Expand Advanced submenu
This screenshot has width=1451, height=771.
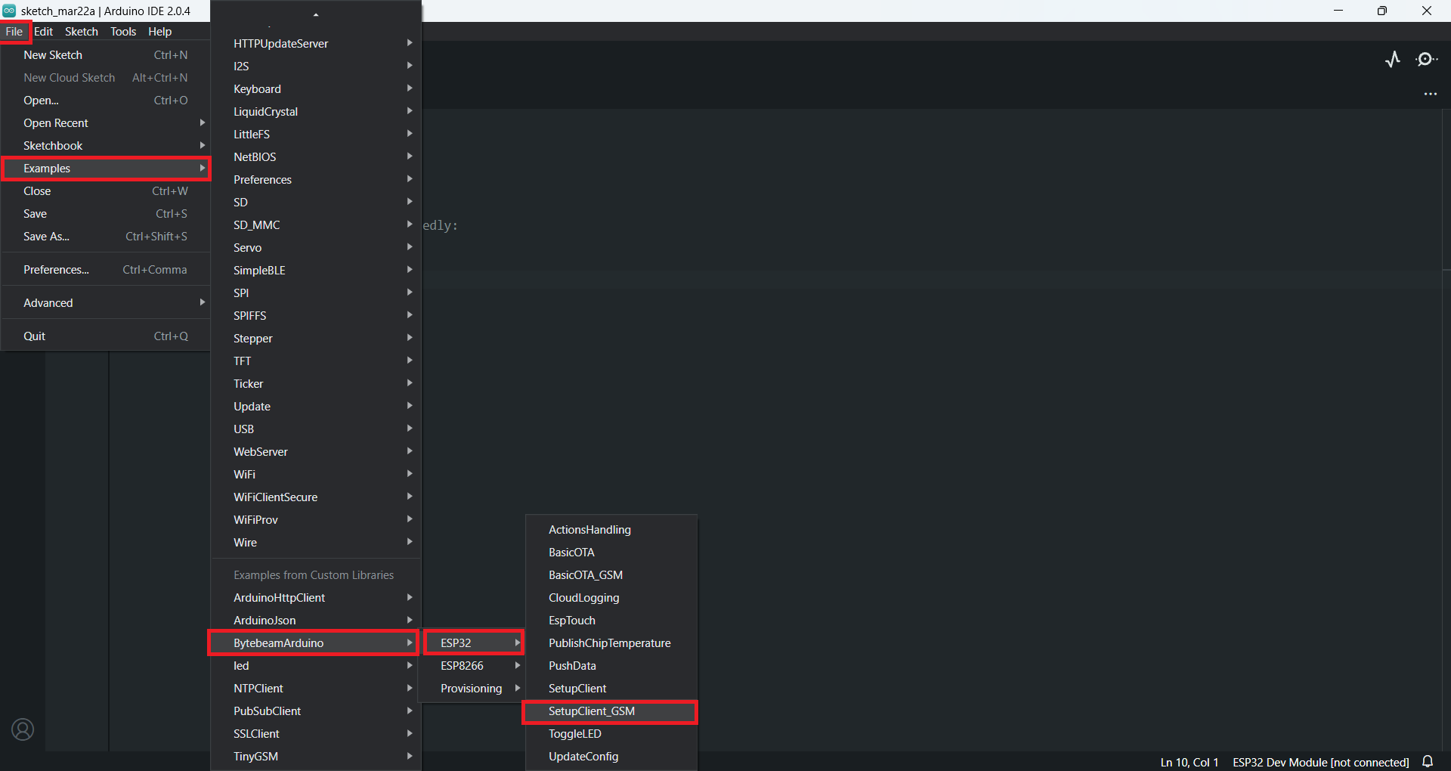[x=106, y=303]
